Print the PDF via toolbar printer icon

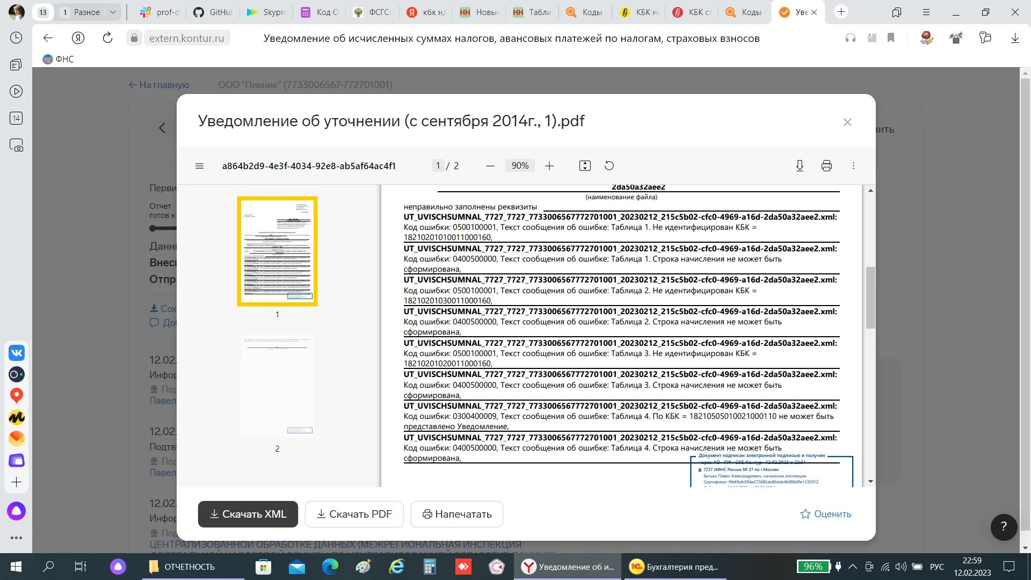(826, 166)
